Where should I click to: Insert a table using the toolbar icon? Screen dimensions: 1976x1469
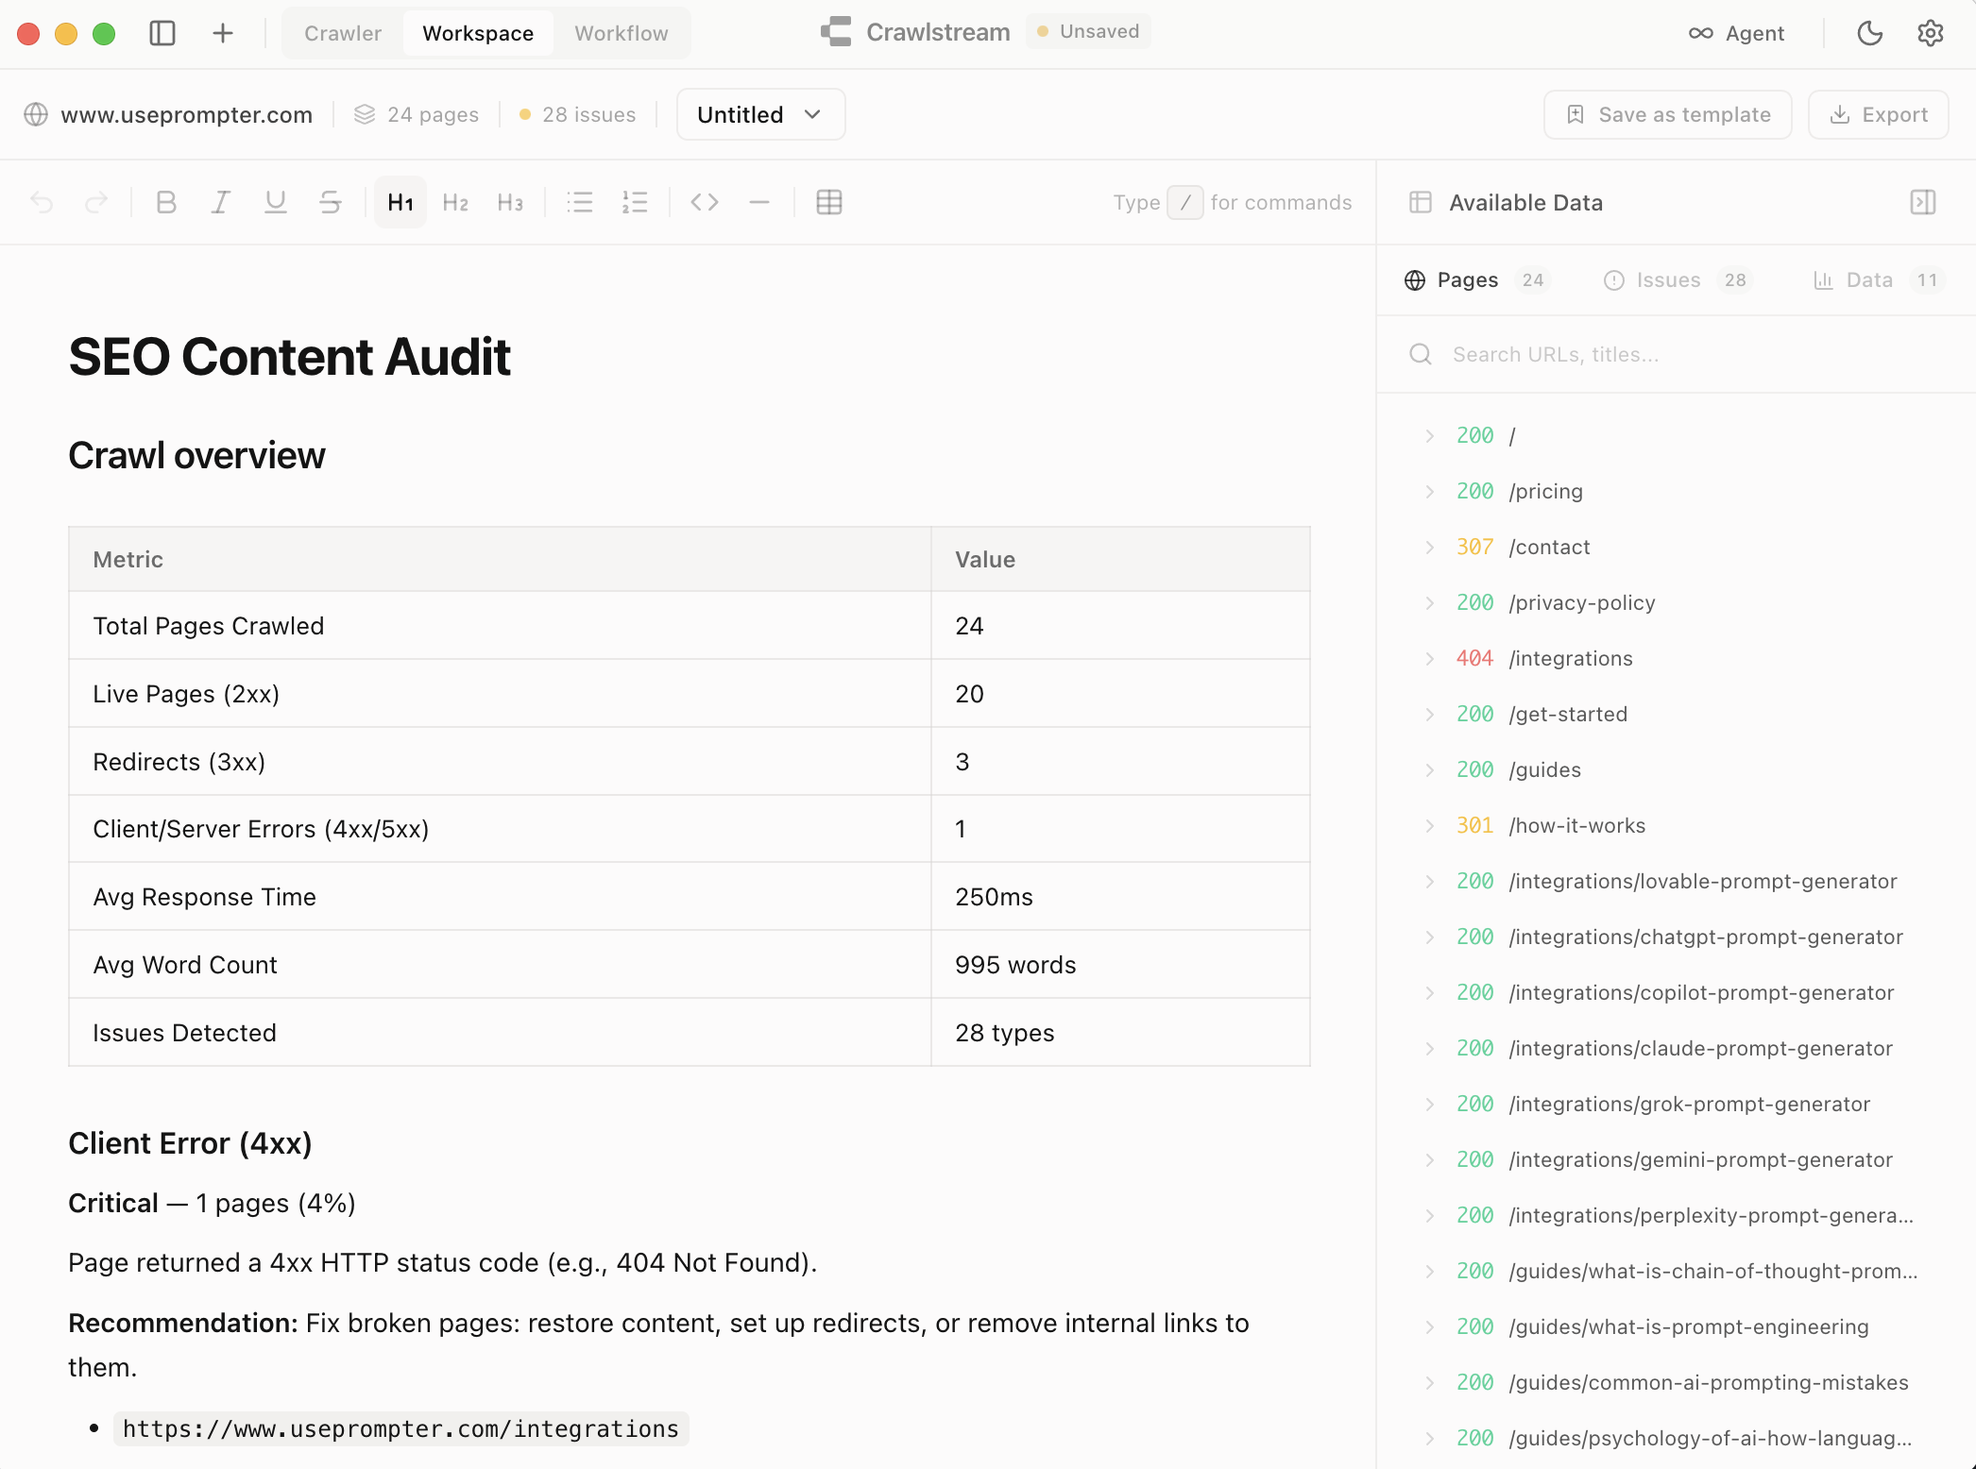(828, 202)
